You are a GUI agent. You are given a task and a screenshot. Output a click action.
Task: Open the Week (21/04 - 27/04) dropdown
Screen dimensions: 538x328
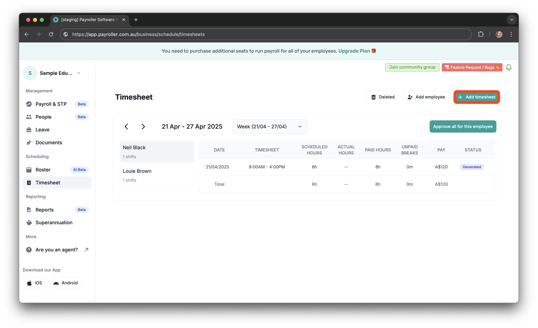tap(270, 127)
